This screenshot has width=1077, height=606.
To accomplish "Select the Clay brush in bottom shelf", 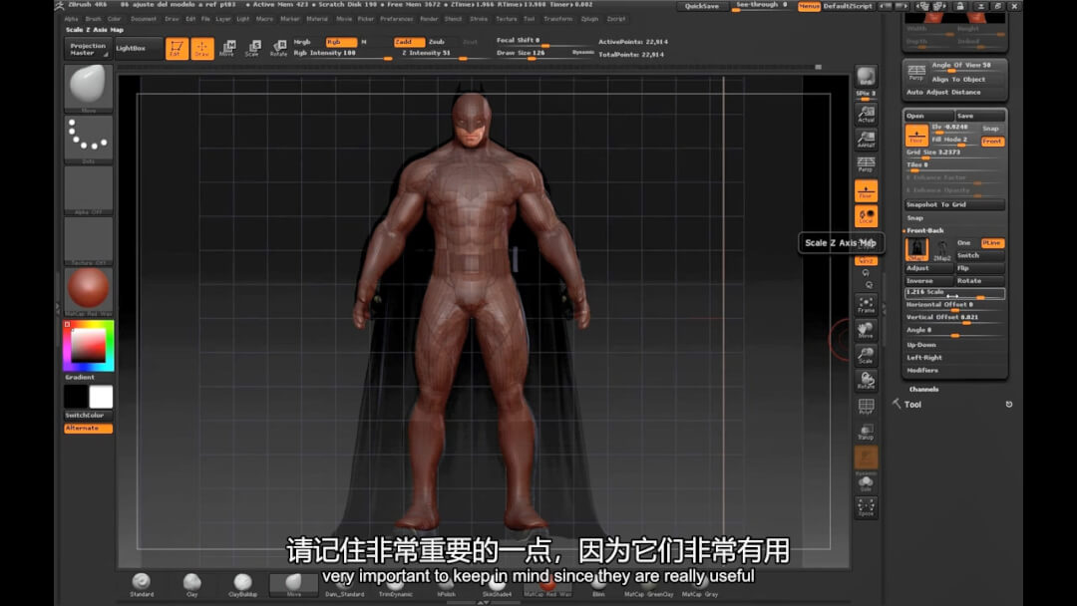I will pyautogui.click(x=192, y=585).
